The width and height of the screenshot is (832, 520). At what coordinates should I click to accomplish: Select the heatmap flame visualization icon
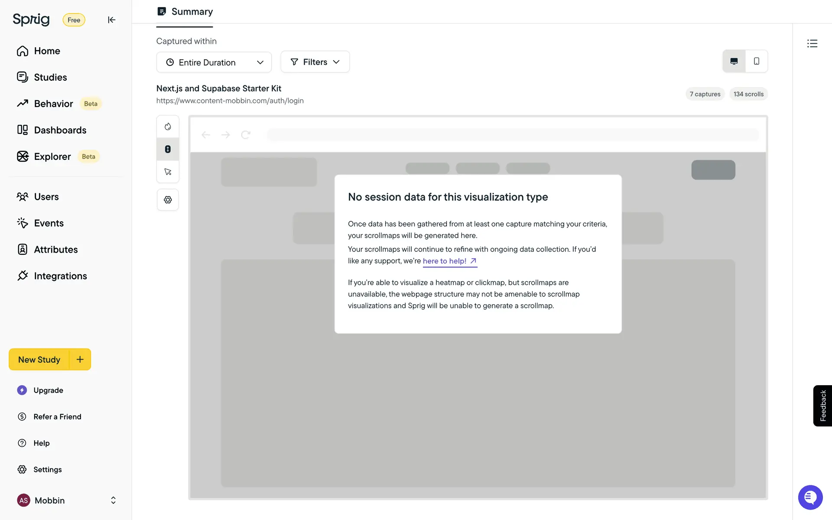[x=168, y=127]
